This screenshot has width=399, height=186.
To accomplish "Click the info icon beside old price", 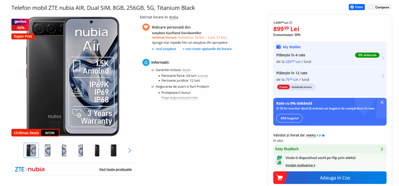I will point(291,23).
